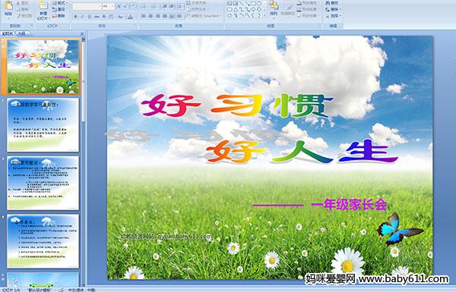Click the Find (查找) binoculars icon
This screenshot has height=292, width=456.
(x=328, y=3)
